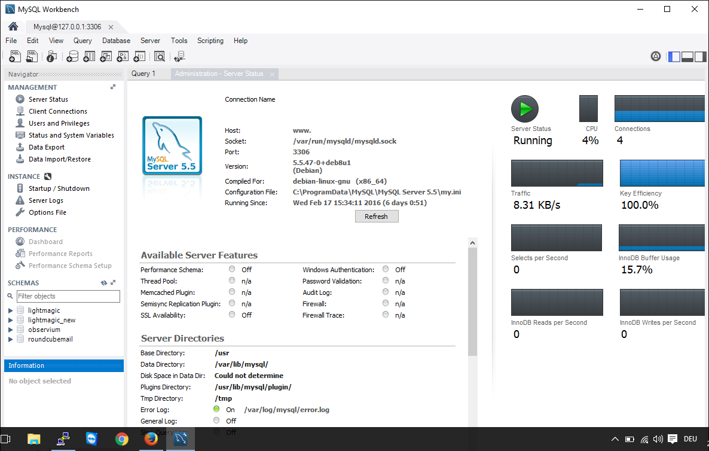This screenshot has height=451, width=709.
Task: Click the create new schema icon
Action: (72, 56)
